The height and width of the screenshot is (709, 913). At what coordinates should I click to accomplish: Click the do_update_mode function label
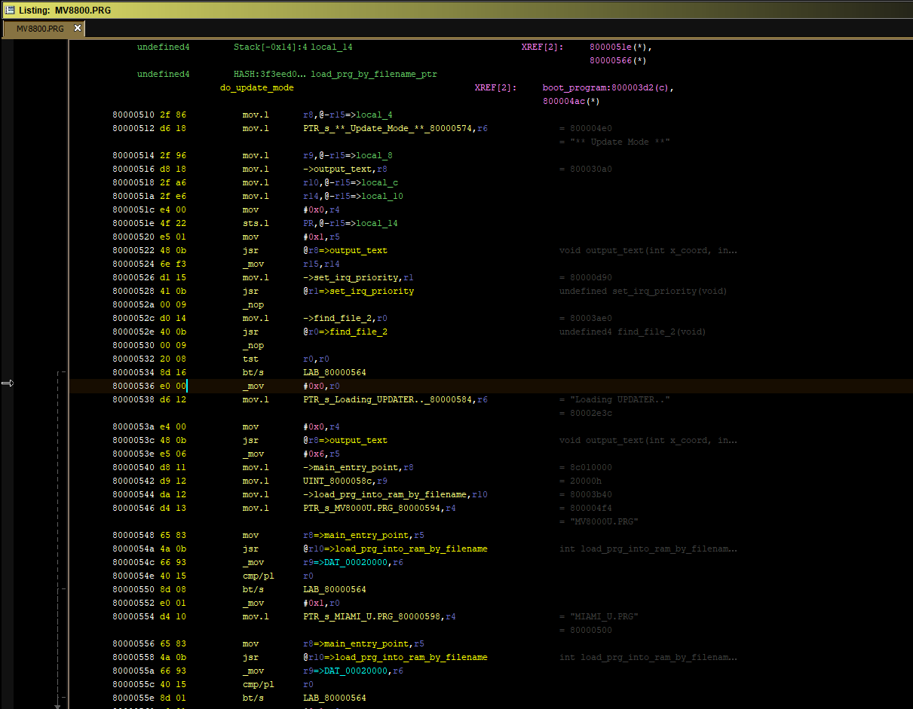tap(257, 87)
